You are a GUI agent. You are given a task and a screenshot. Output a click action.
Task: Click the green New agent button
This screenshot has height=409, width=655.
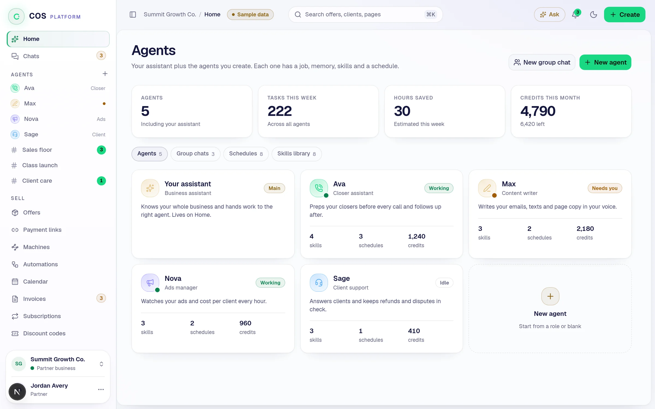(x=605, y=62)
